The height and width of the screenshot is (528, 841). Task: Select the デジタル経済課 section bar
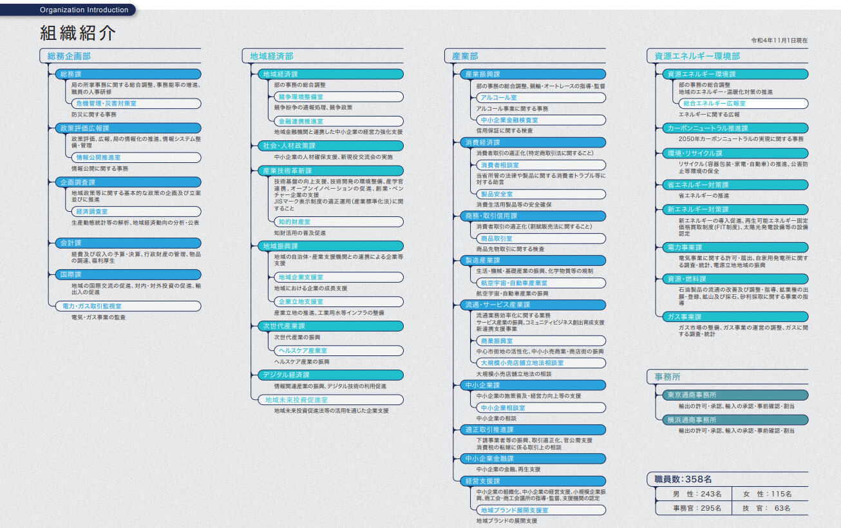330,375
